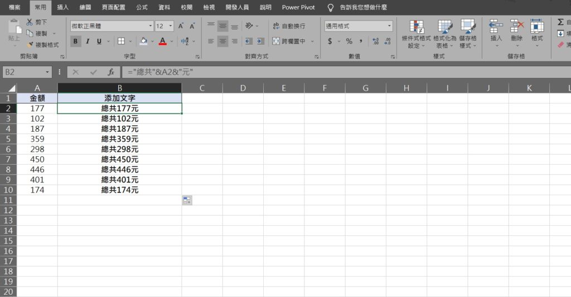Screen dimensions: 571x297
Task: Click the Paste (貼上) clipboard icon
Action: pyautogui.click(x=14, y=27)
